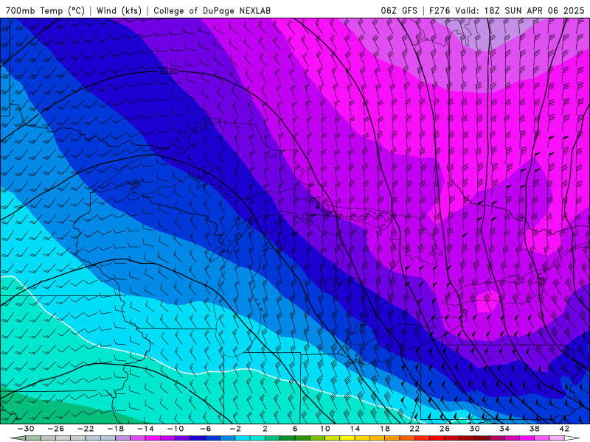Image resolution: width=590 pixels, height=442 pixels.
Task: Click the '-26' color scale label
Action: pos(55,429)
